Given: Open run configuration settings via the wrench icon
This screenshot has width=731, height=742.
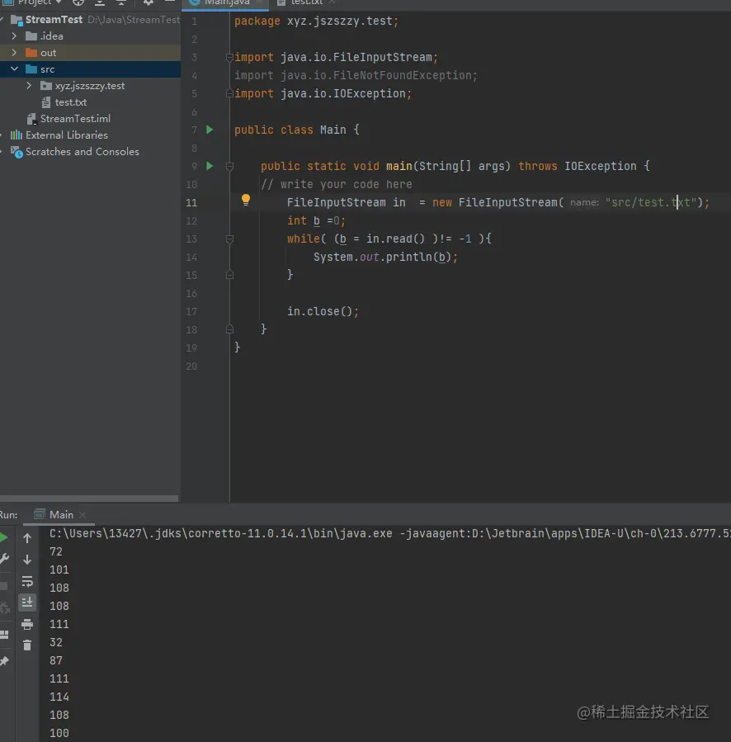Looking at the screenshot, I should 4,559.
